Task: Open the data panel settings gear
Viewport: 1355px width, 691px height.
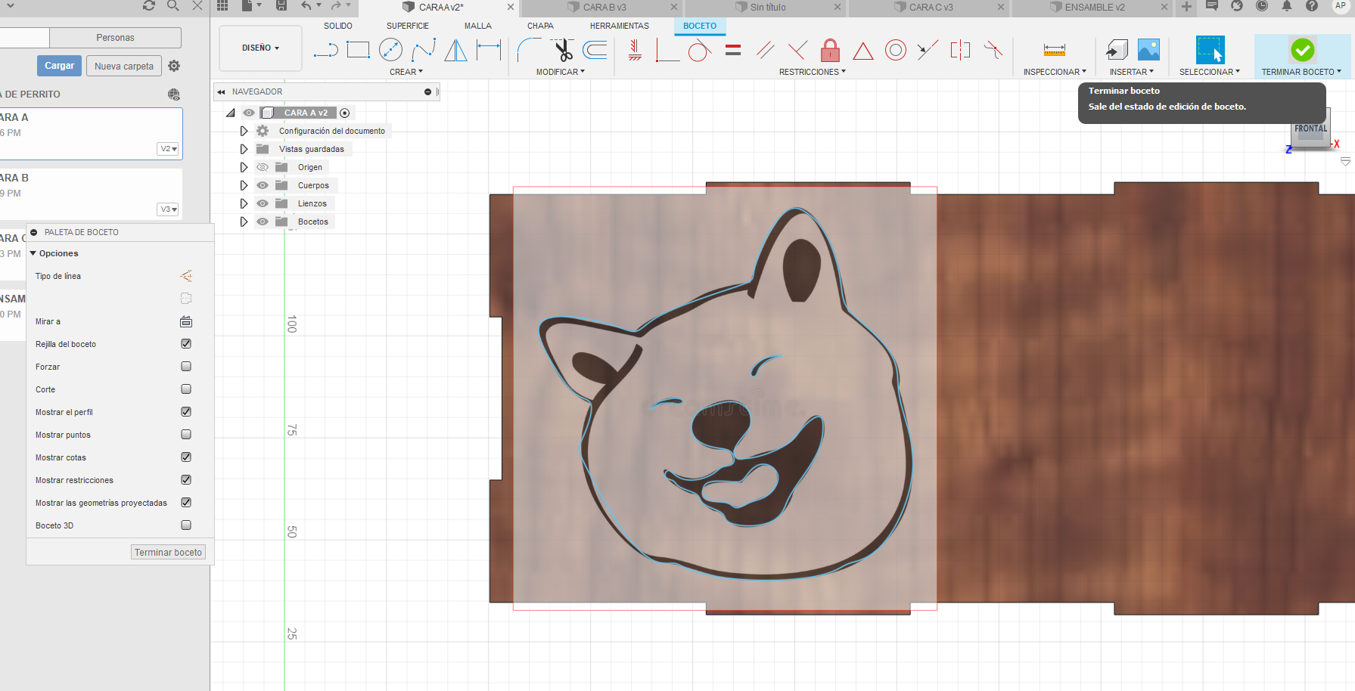Action: (x=174, y=66)
